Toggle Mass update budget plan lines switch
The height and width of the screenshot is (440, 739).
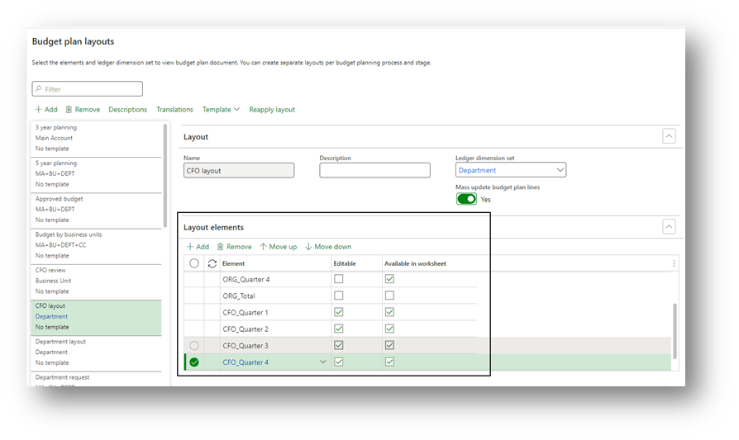pyautogui.click(x=466, y=199)
